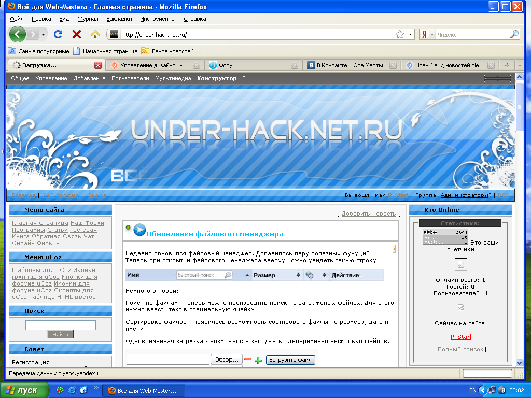Image resolution: width=531 pixels, height=398 pixels.
Task: Focus the site Поиск text field
Action: tap(61, 325)
